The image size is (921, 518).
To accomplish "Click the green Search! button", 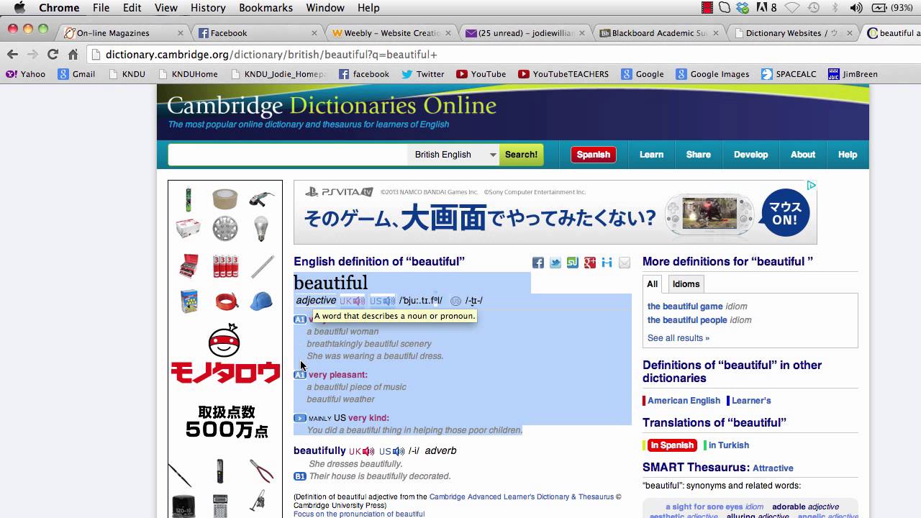I will pos(521,155).
